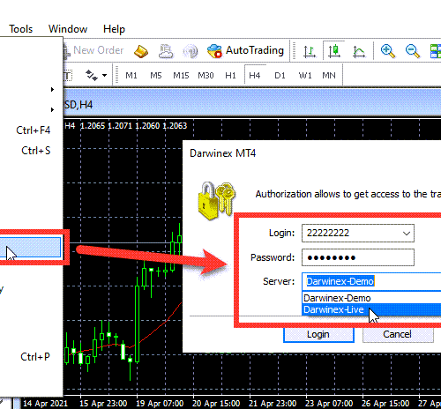This screenshot has width=441, height=409.
Task: Select the Ctrl+F4 menu entry
Action: tap(31, 130)
